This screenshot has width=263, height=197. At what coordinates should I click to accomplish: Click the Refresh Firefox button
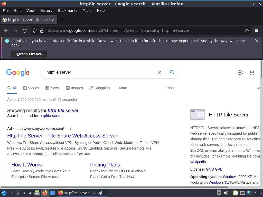pyautogui.click(x=29, y=54)
